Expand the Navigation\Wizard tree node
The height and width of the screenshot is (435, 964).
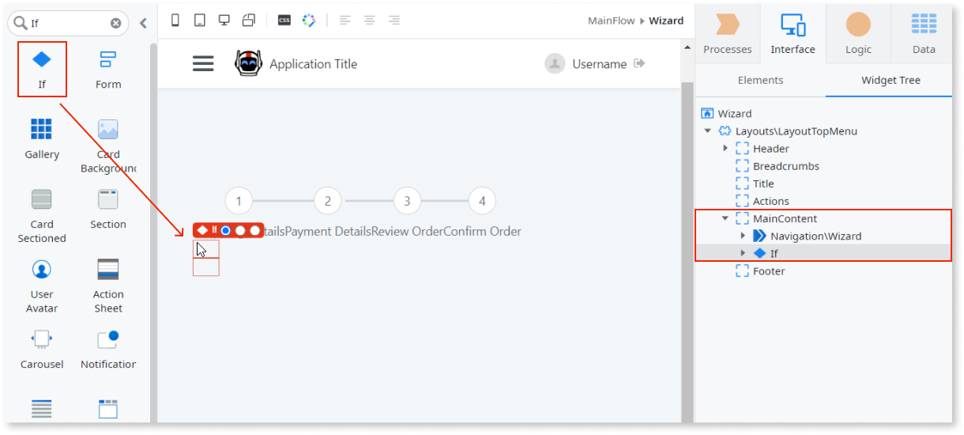tap(743, 236)
